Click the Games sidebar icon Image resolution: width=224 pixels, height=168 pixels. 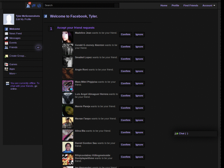pyautogui.click(x=6, y=64)
